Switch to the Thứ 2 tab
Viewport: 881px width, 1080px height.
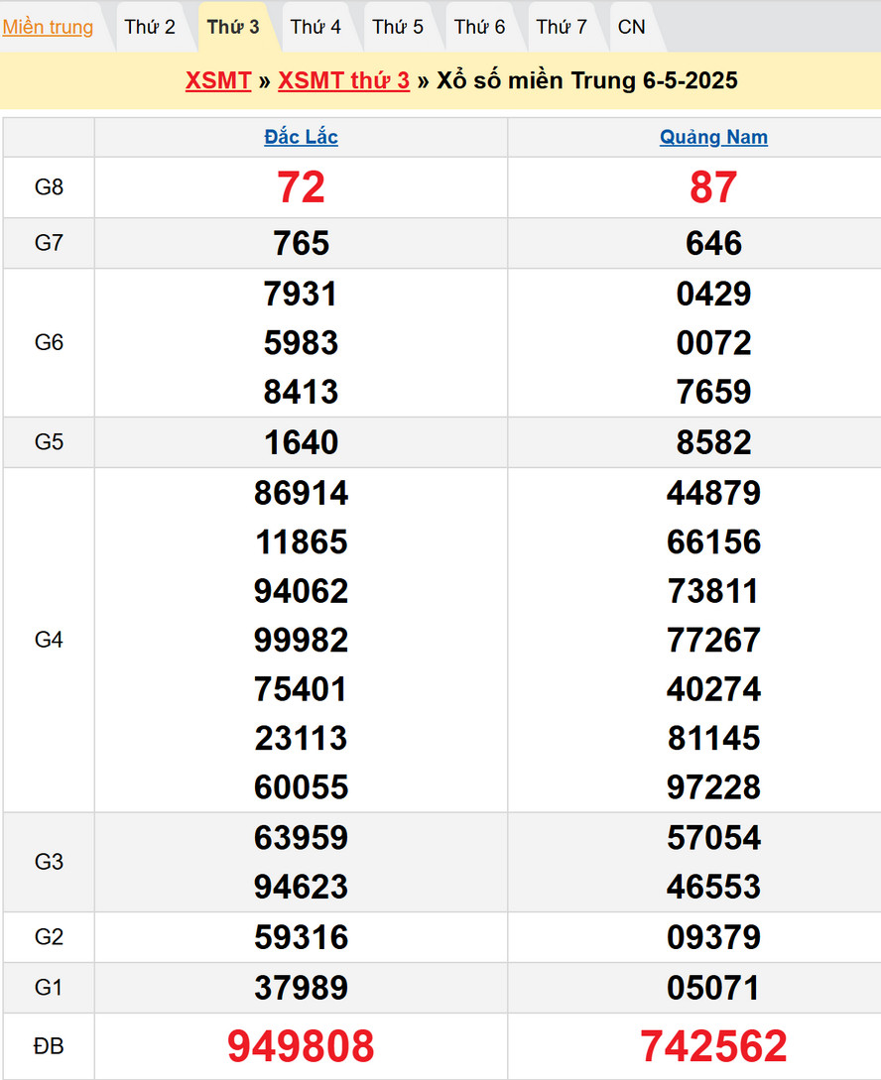coord(150,27)
